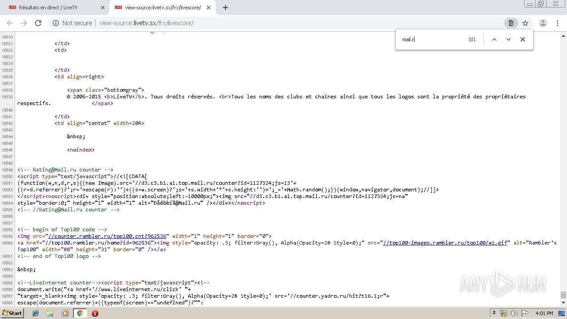Open the top100-images.rambler.ru w1.gif link
Image resolution: width=567 pixels, height=319 pixels.
(445, 243)
